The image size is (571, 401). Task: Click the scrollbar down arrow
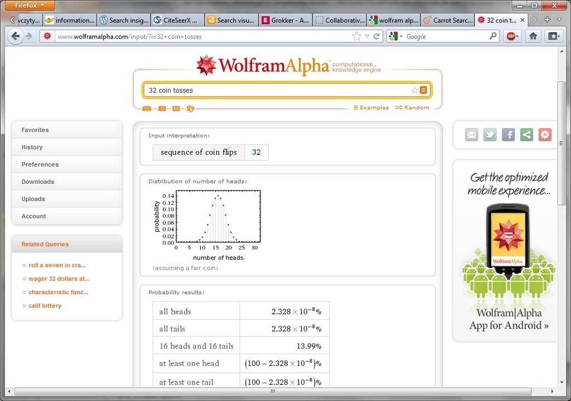[x=561, y=383]
